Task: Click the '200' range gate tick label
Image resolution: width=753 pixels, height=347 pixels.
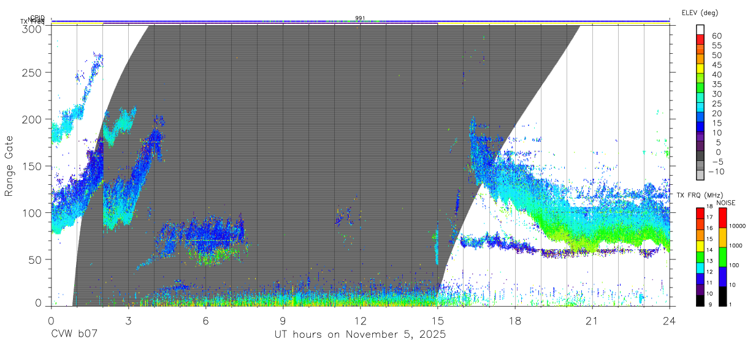Action: click(32, 119)
